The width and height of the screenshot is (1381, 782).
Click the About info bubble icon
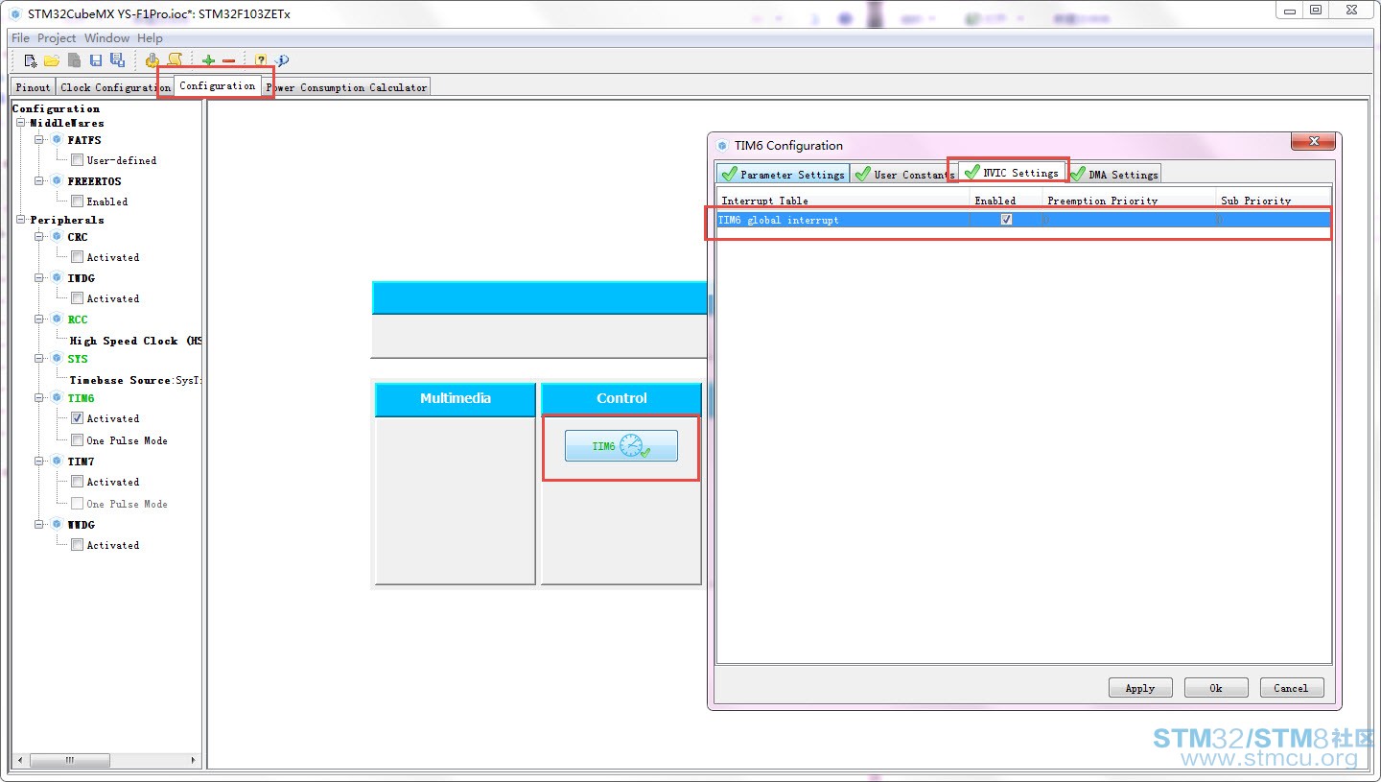(x=282, y=60)
